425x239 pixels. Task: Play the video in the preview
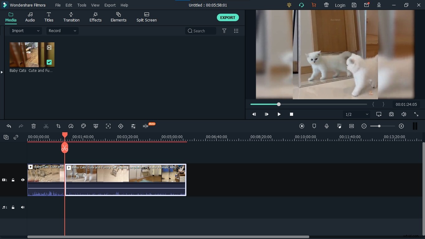(279, 114)
